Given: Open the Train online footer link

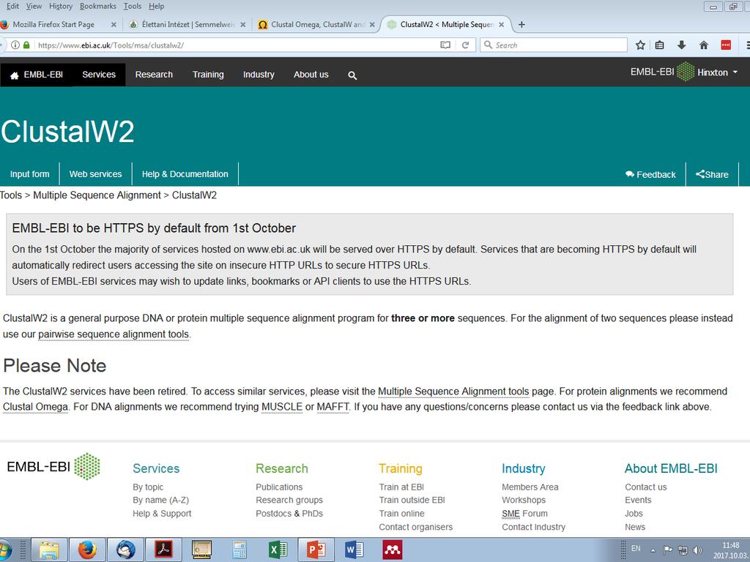Looking at the screenshot, I should point(402,513).
